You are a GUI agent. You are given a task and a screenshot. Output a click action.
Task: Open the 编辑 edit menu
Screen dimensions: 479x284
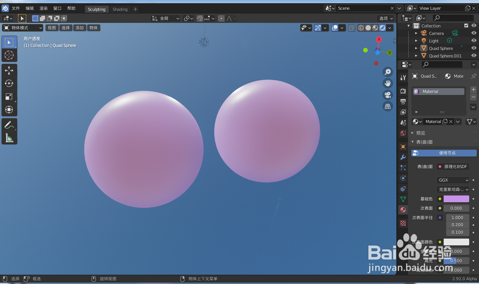30,8
